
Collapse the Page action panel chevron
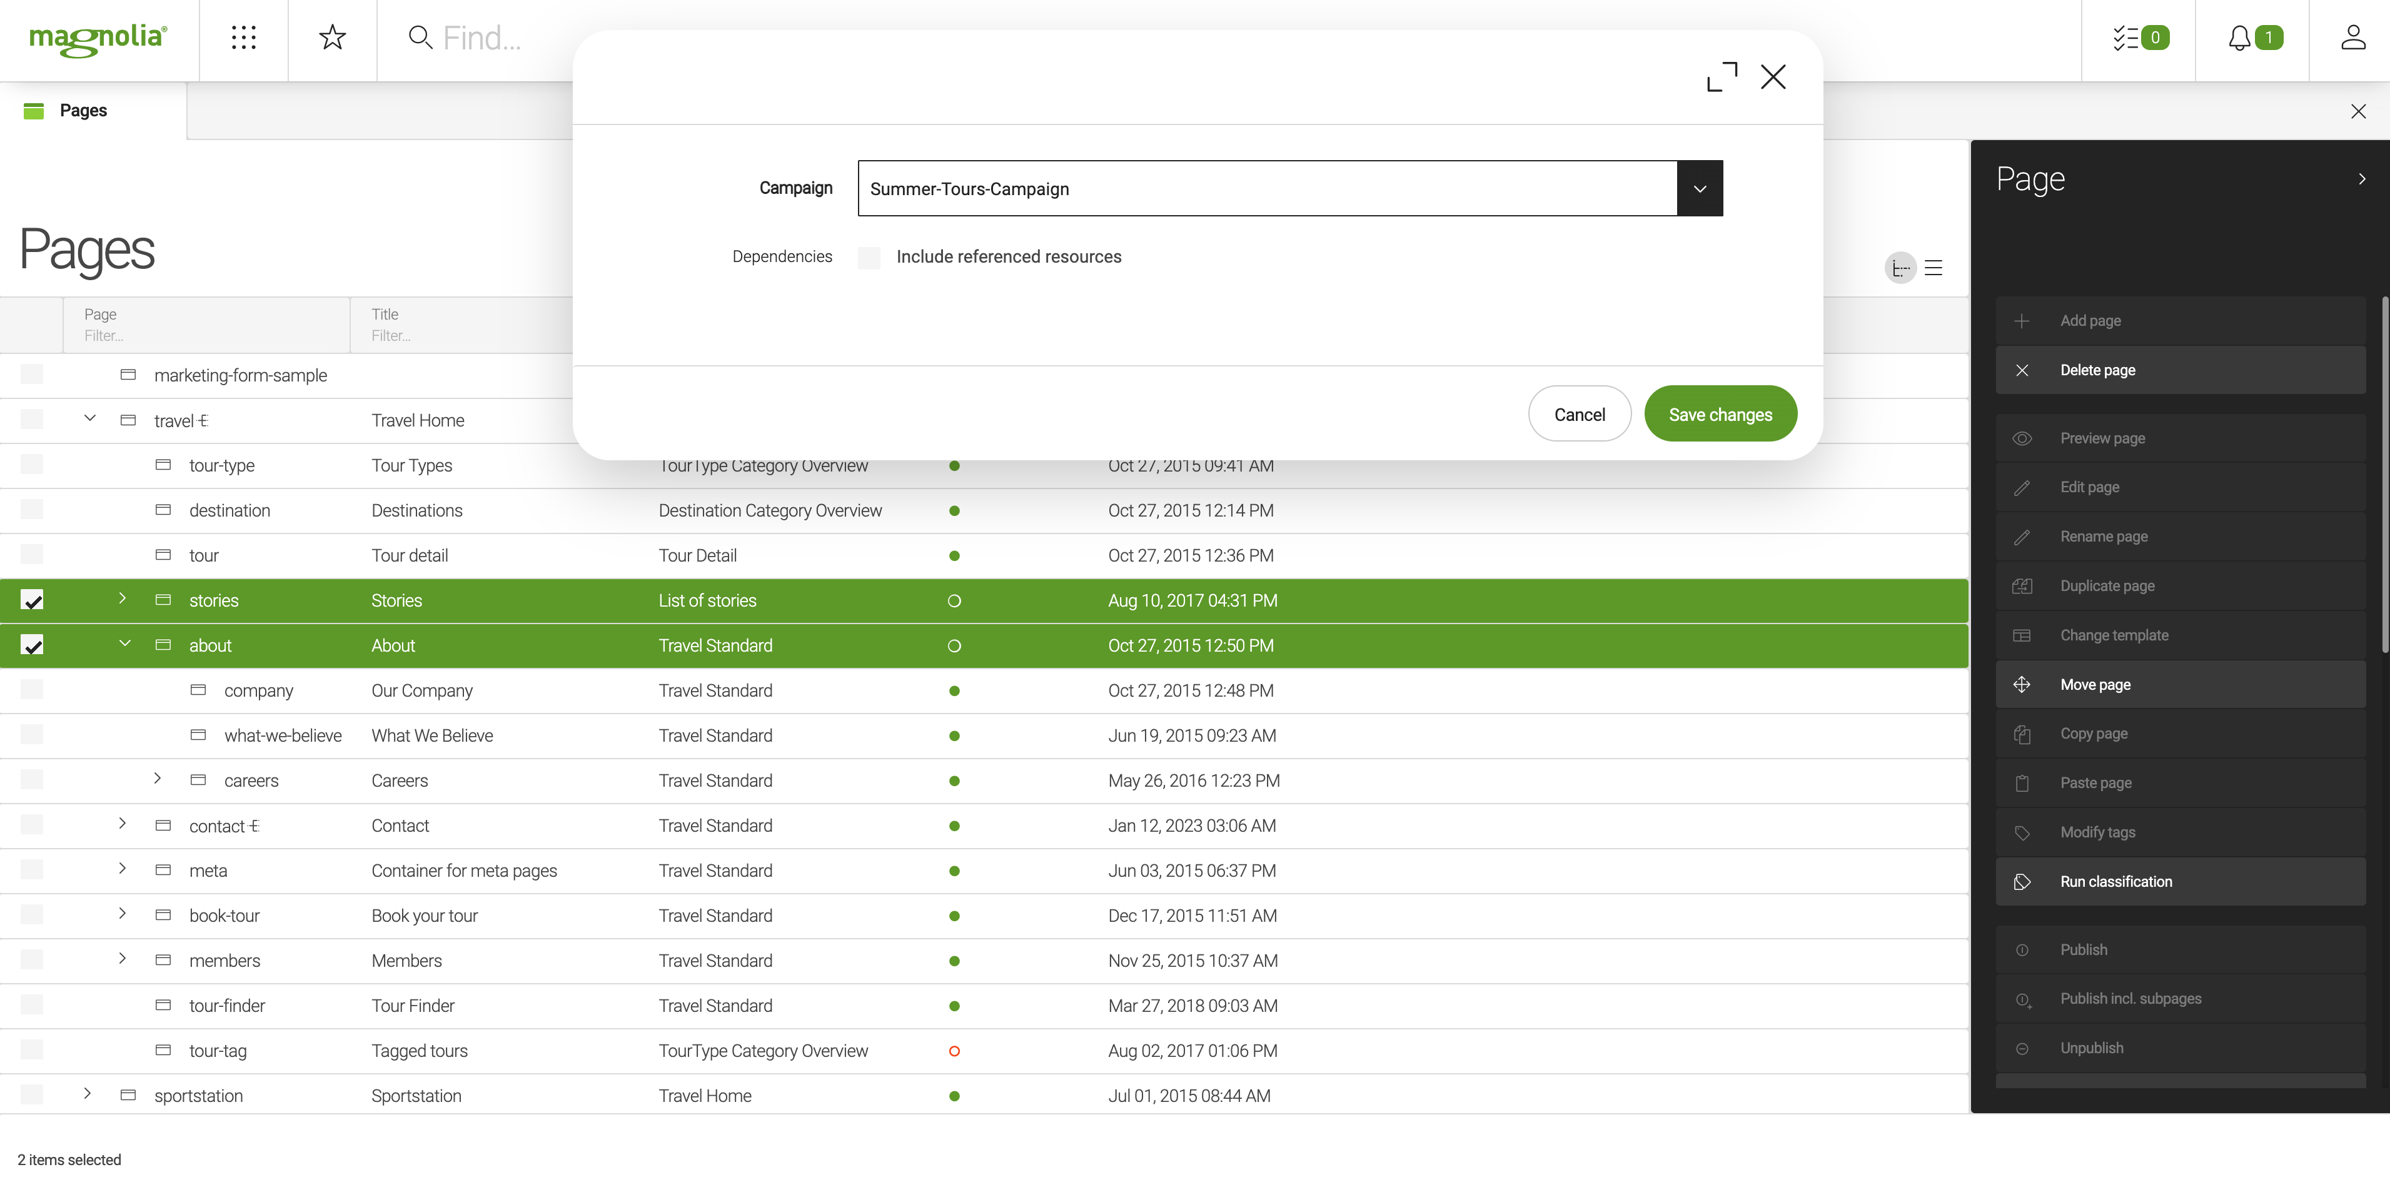(2361, 179)
